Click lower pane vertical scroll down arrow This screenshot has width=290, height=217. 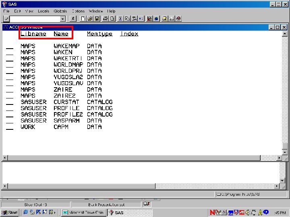click(x=282, y=181)
